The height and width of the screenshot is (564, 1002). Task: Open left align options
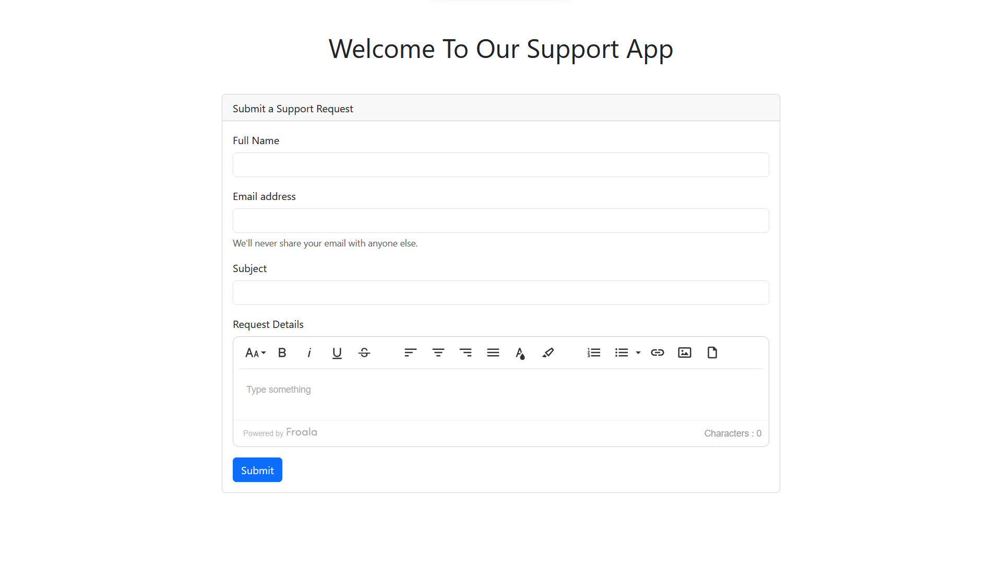(x=410, y=352)
